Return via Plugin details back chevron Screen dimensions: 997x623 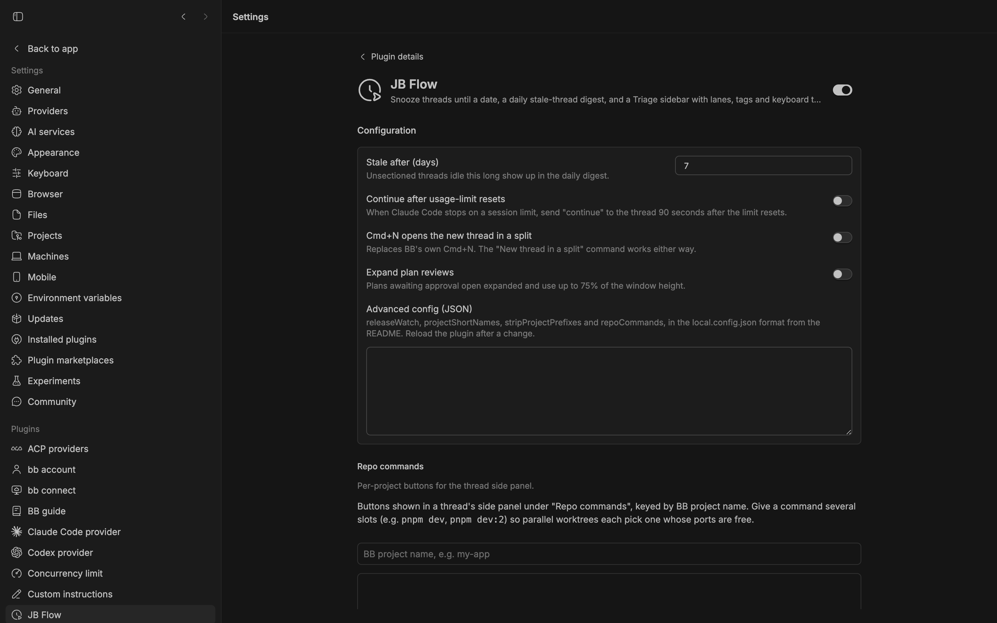coord(362,57)
